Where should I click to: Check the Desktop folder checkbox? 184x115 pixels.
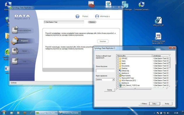(x=118, y=68)
